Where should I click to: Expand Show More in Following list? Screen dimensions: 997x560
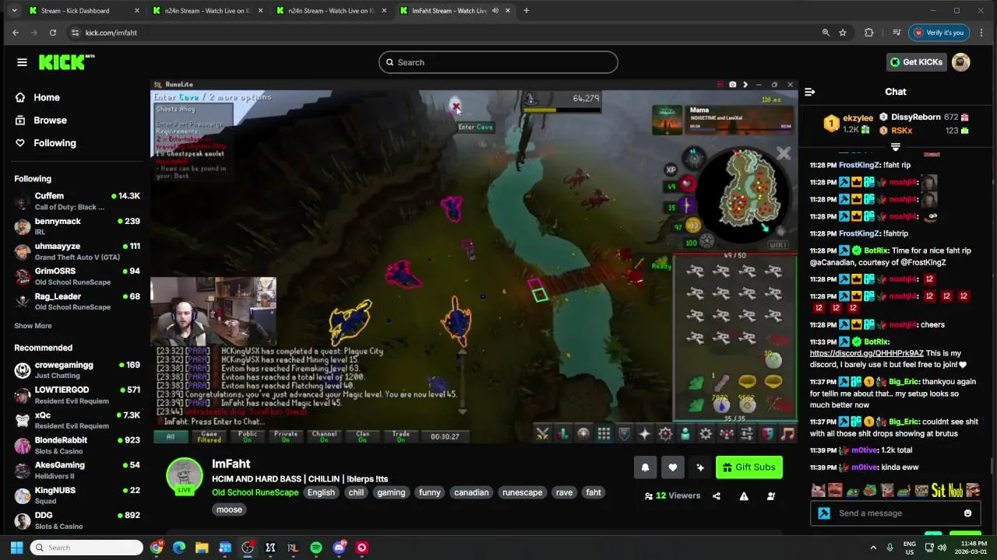[x=33, y=326]
